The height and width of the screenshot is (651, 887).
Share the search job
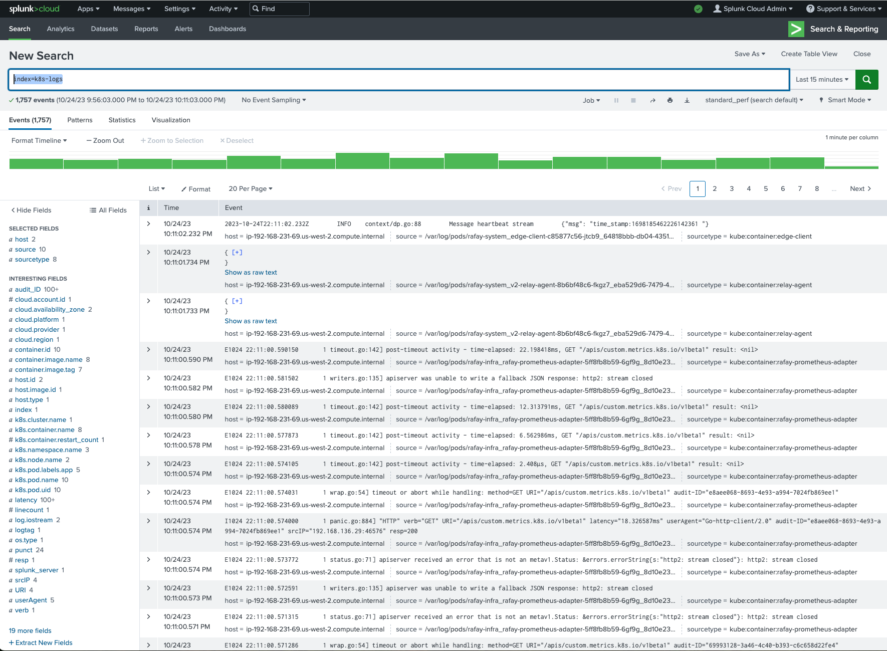(652, 100)
